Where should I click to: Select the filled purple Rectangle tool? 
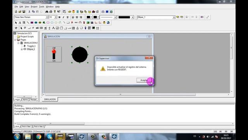32,23
